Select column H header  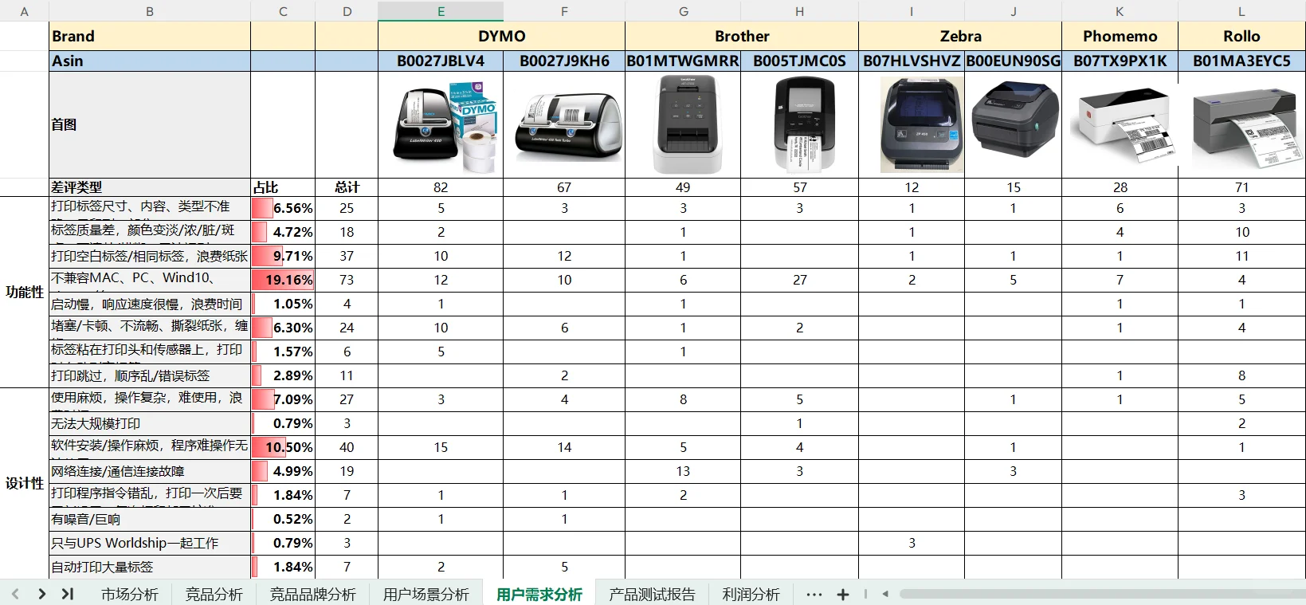pos(799,11)
